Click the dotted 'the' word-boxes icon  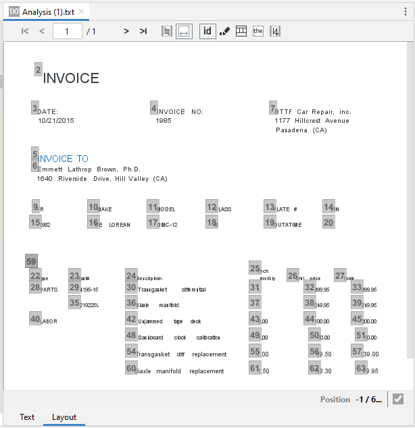258,31
